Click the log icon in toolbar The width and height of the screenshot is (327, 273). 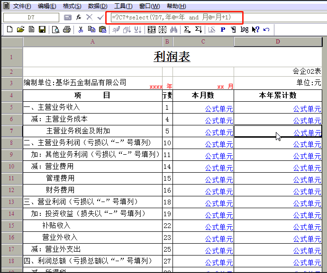(245, 29)
